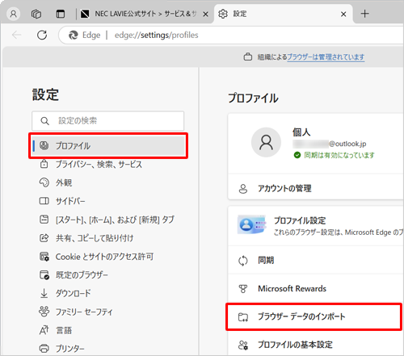This screenshot has width=404, height=356.
Task: Click the language icon beside 言語
Action: coord(44,330)
